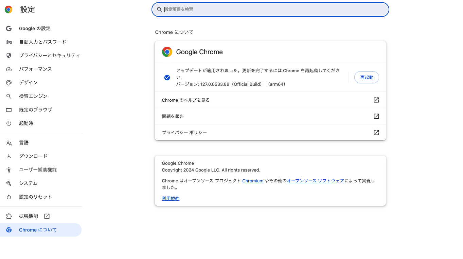Image resolution: width=463 pixels, height=259 pixels.
Task: Click the パフォーマンス speedometer icon
Action: point(9,69)
